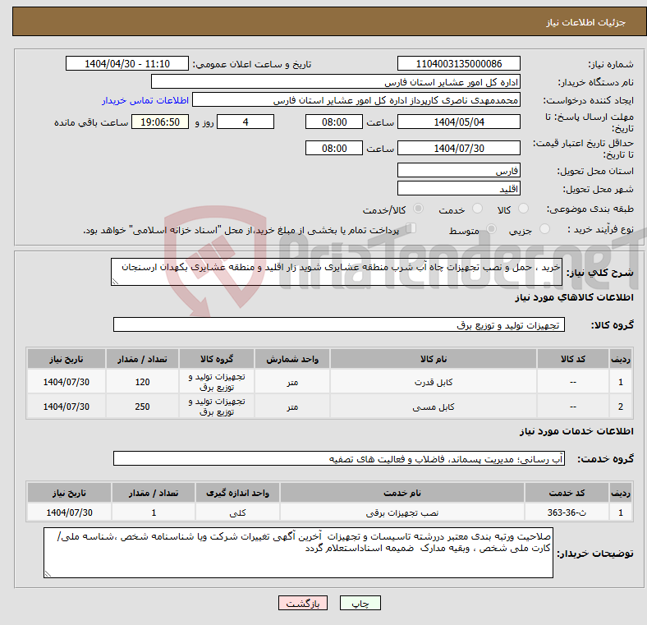The width and height of the screenshot is (647, 625).
Task: Click the کد کالا column header
Action: (573, 359)
